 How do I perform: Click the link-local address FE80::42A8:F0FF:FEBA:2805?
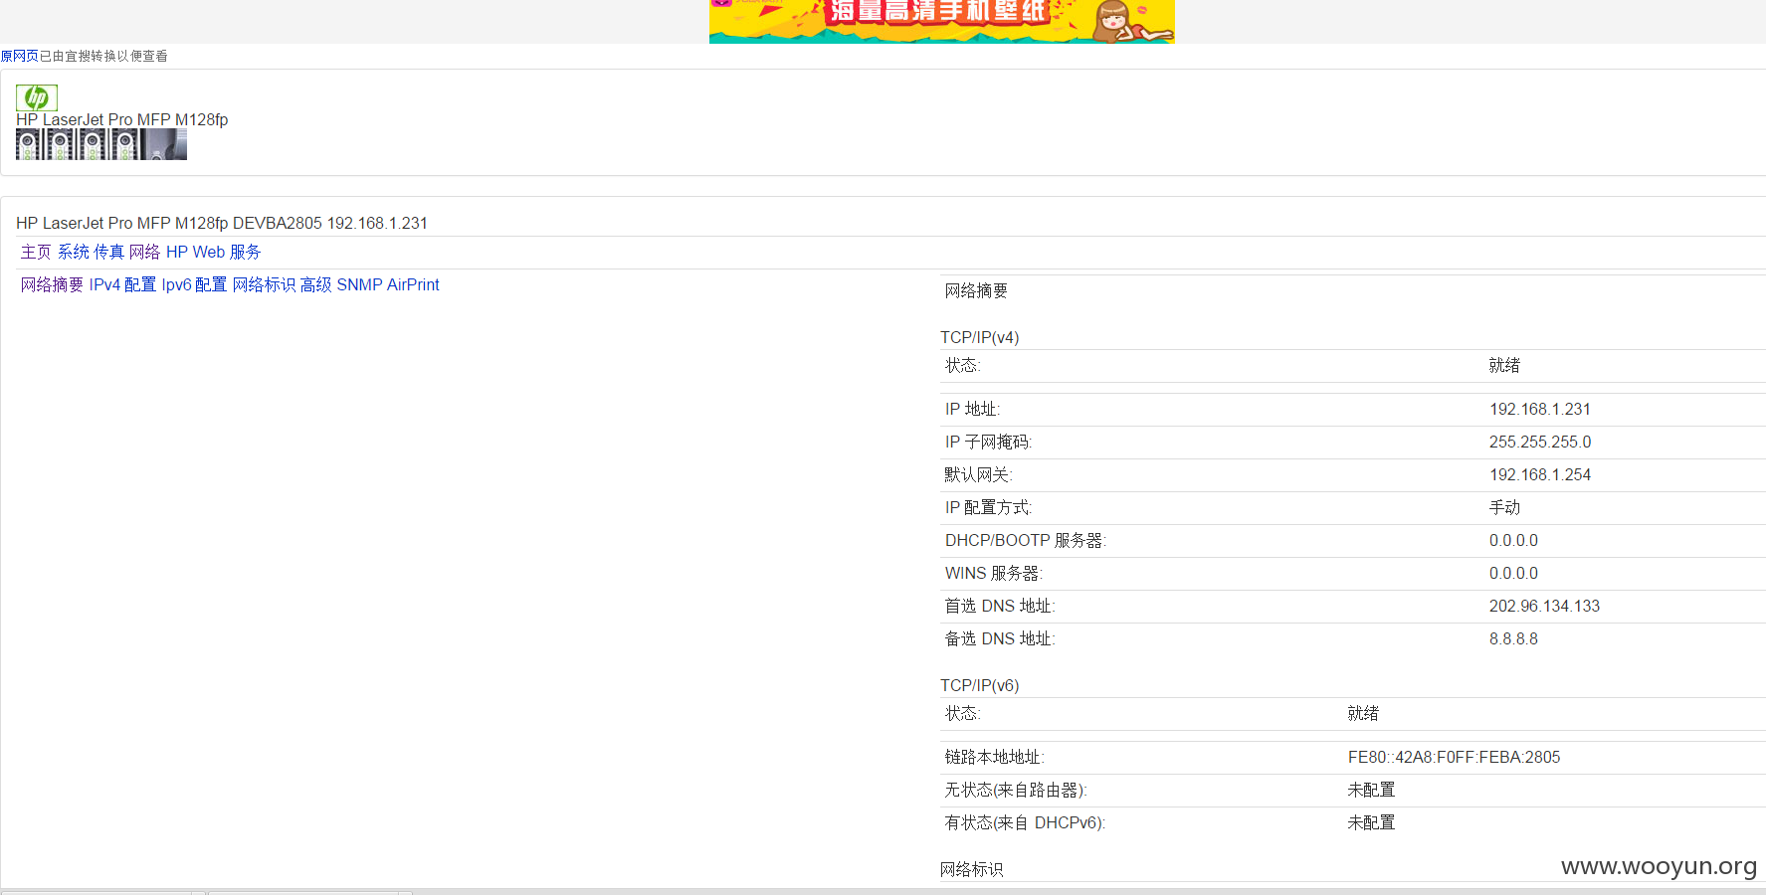click(x=1455, y=758)
